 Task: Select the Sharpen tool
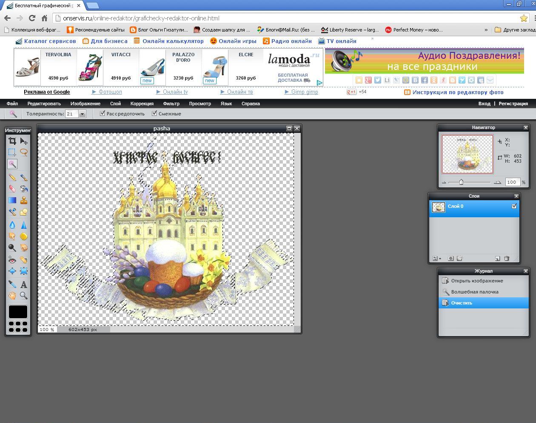pyautogui.click(x=24, y=225)
